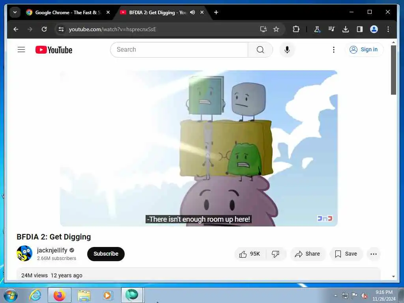Click the Show desktop button strip
Viewport: 404px width, 303px height.
(401, 295)
